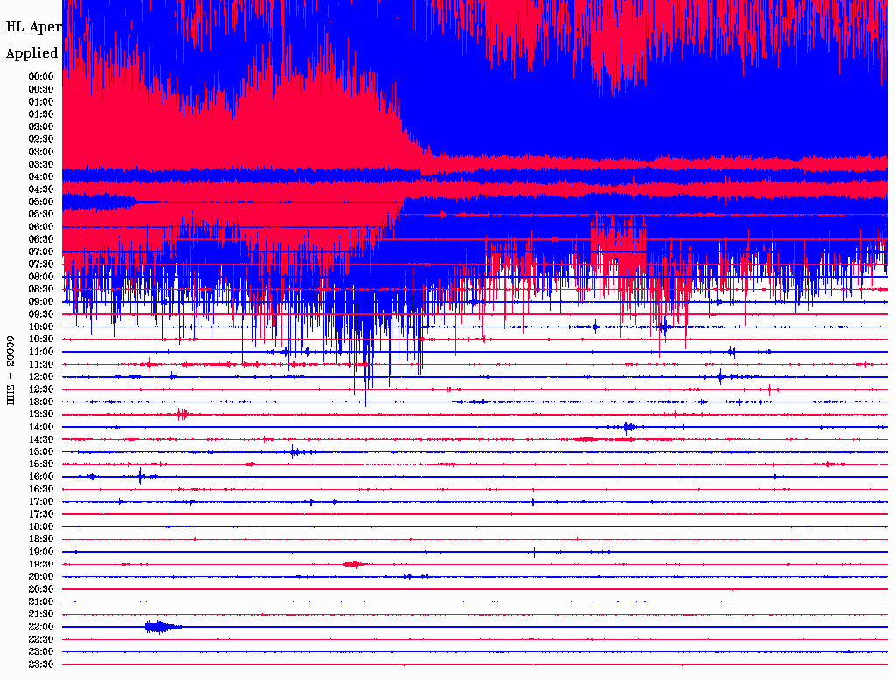The width and height of the screenshot is (895, 681).
Task: Select the 09:30 time label
Action: tap(41, 315)
